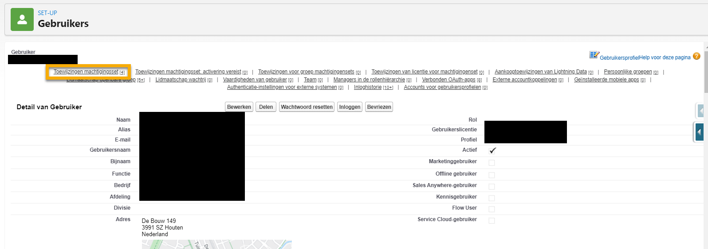This screenshot has height=249, width=708.
Task: Click the orange help question mark icon
Action: (696, 56)
